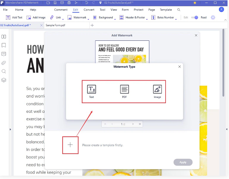
Task: Switch to the Form tab
Action: tap(125, 10)
